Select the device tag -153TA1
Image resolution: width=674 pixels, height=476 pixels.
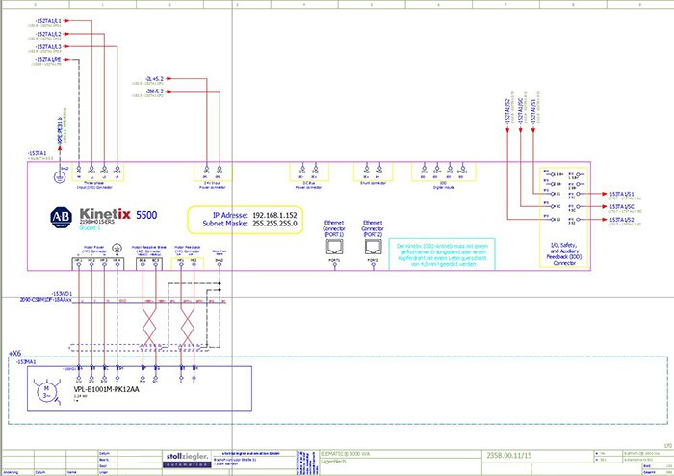37,153
